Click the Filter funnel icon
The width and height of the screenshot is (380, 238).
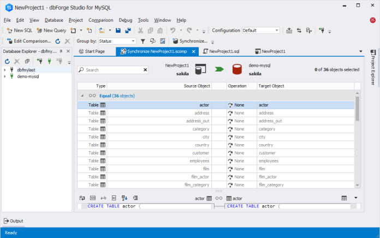143,41
